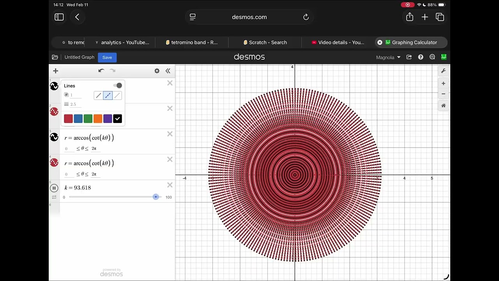
Task: Delete expression 1 with its X
Action: pyautogui.click(x=170, y=83)
